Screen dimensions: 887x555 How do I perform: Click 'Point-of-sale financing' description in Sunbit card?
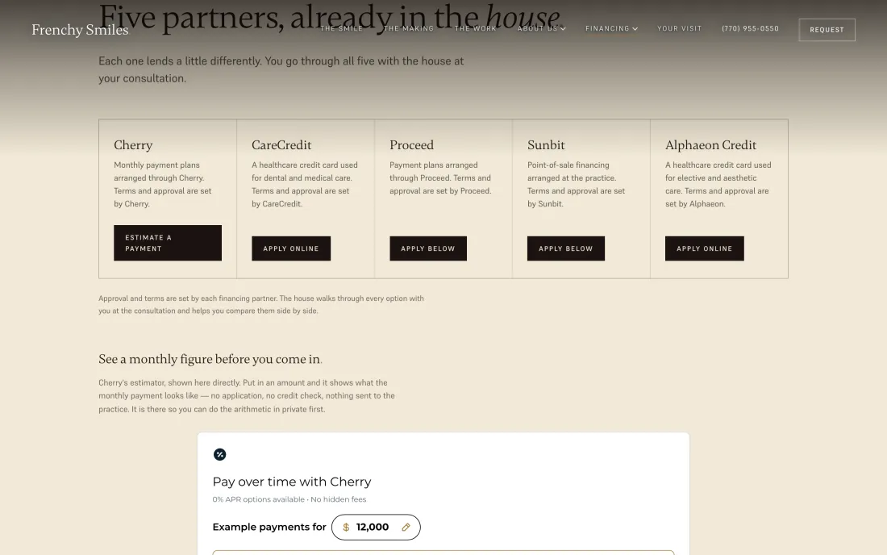coord(576,185)
